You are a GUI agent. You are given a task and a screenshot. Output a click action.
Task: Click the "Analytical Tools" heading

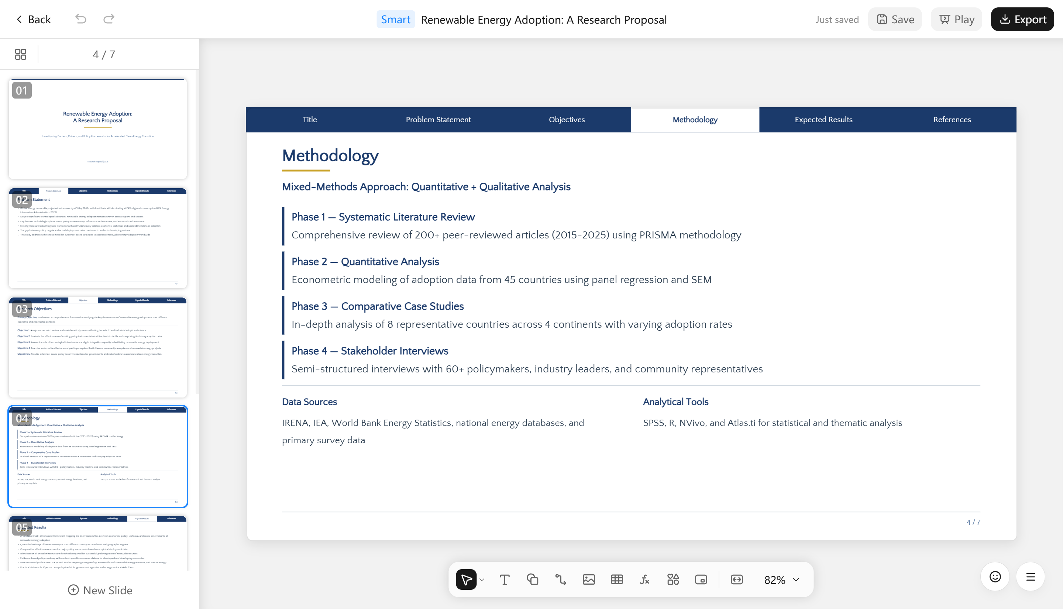676,402
